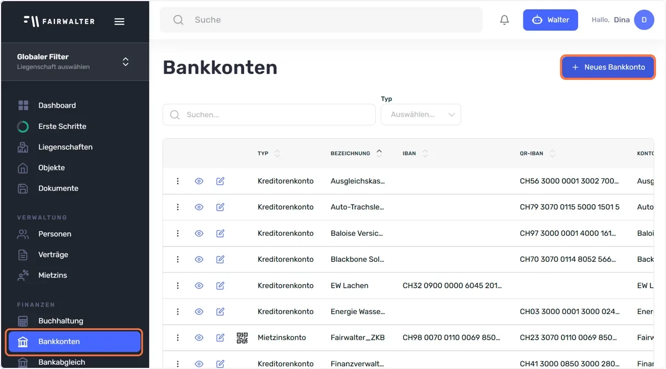View details of EW Lachen account via eye icon

[199, 285]
